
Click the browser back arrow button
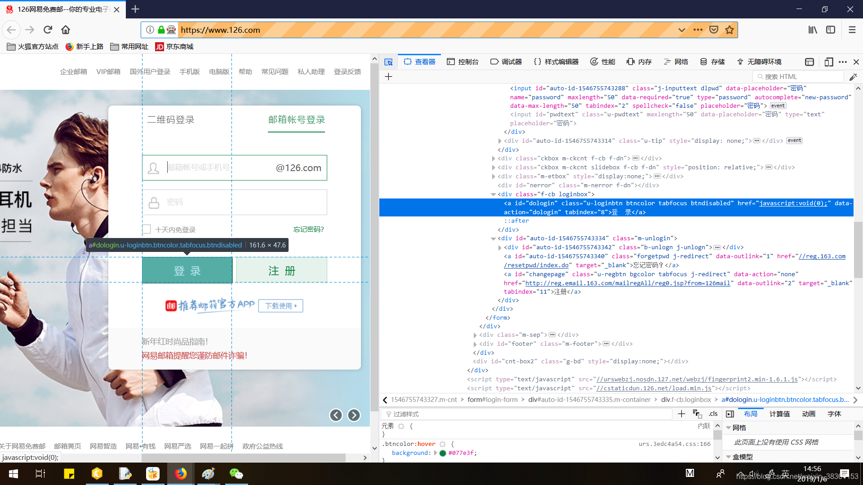tap(11, 30)
